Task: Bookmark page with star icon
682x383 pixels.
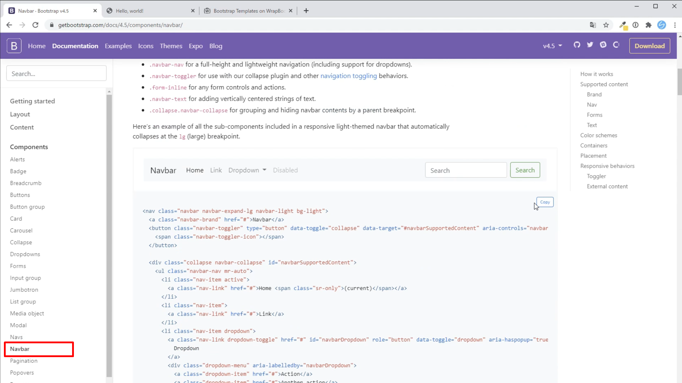Action: click(x=606, y=25)
